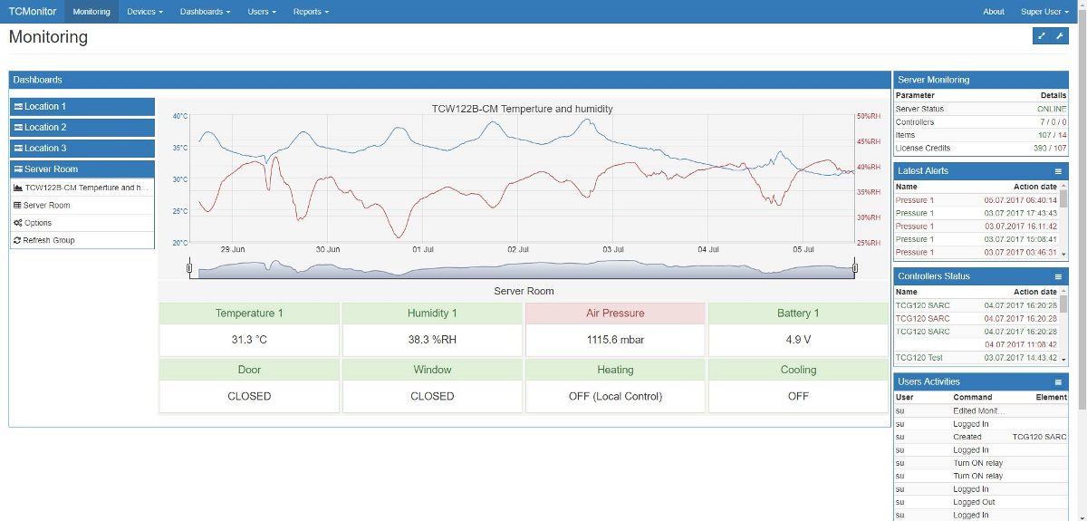Select the Monitoring tab in navbar

91,12
